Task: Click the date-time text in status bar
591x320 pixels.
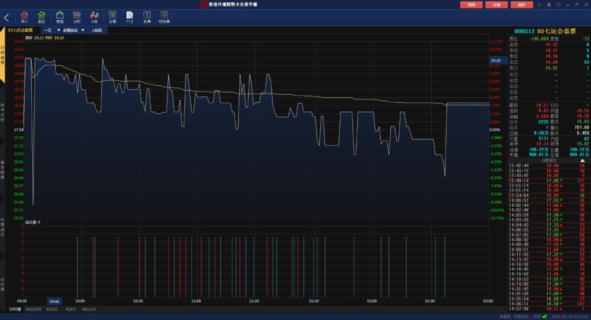Action: [569, 317]
